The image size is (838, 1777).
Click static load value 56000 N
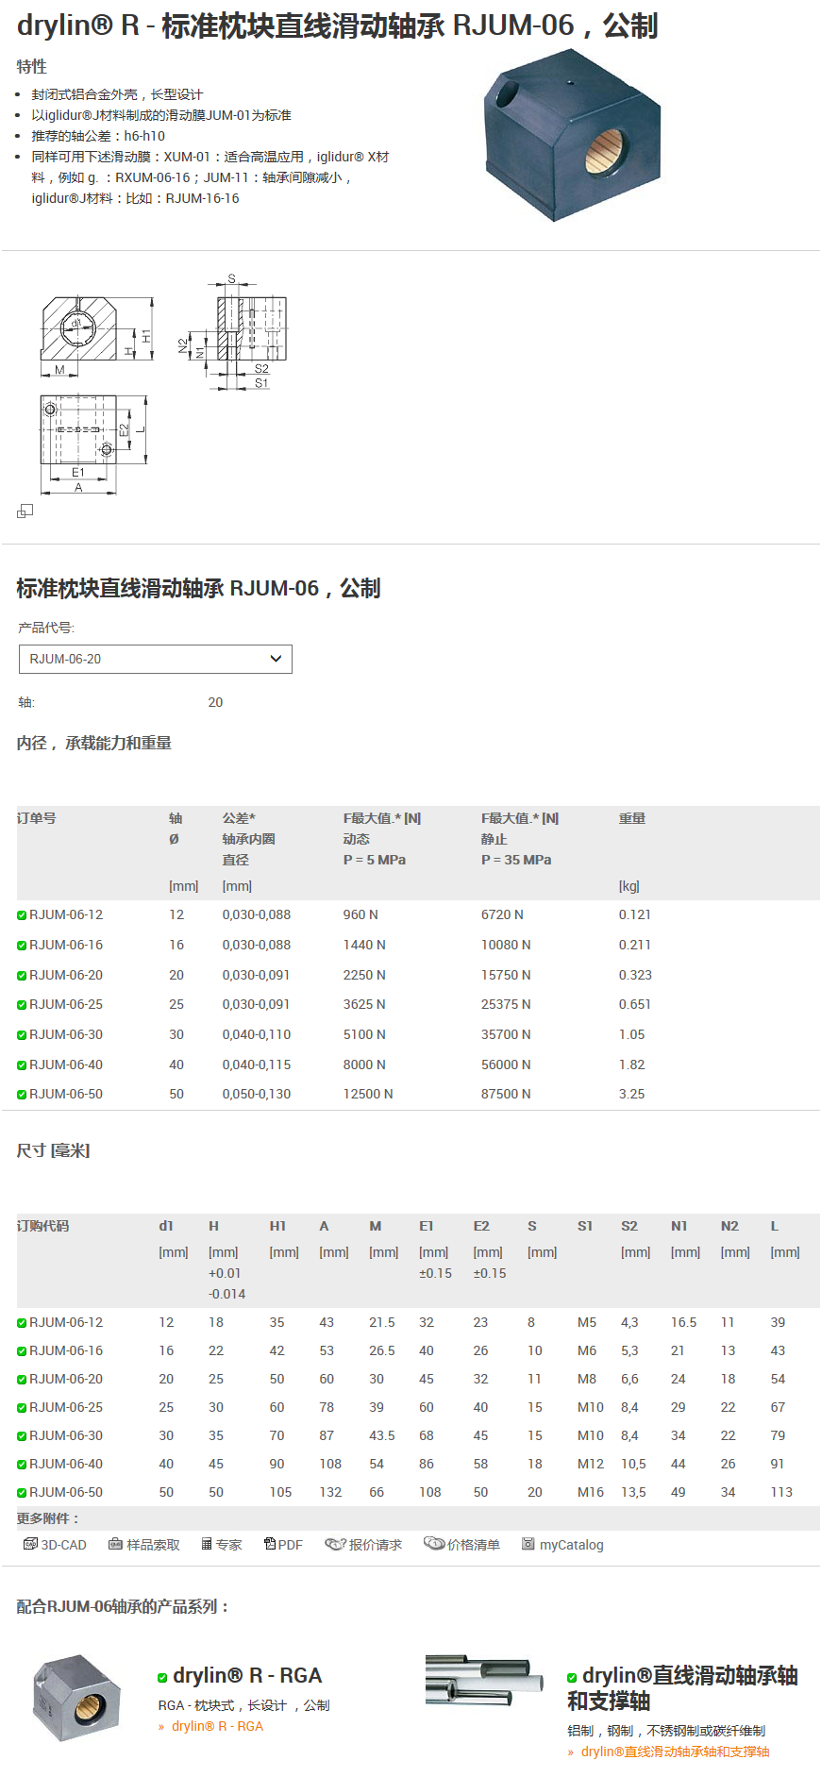point(506,1065)
